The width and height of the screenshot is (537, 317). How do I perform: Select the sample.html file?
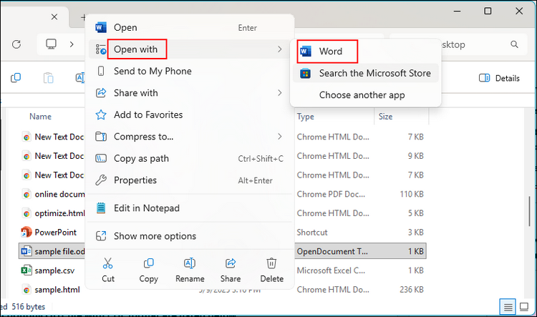[x=57, y=290]
